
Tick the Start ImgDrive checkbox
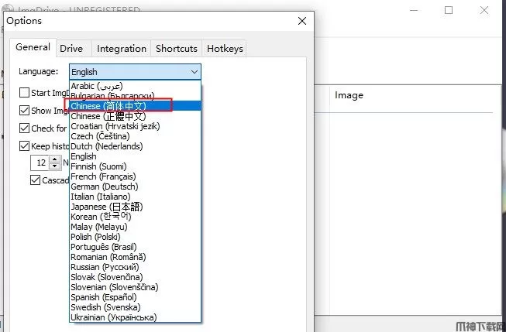(25, 93)
